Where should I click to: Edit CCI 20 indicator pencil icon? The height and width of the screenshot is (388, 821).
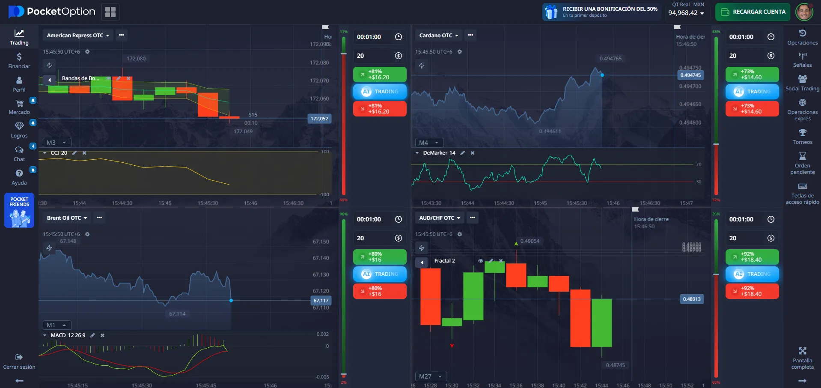(x=74, y=153)
